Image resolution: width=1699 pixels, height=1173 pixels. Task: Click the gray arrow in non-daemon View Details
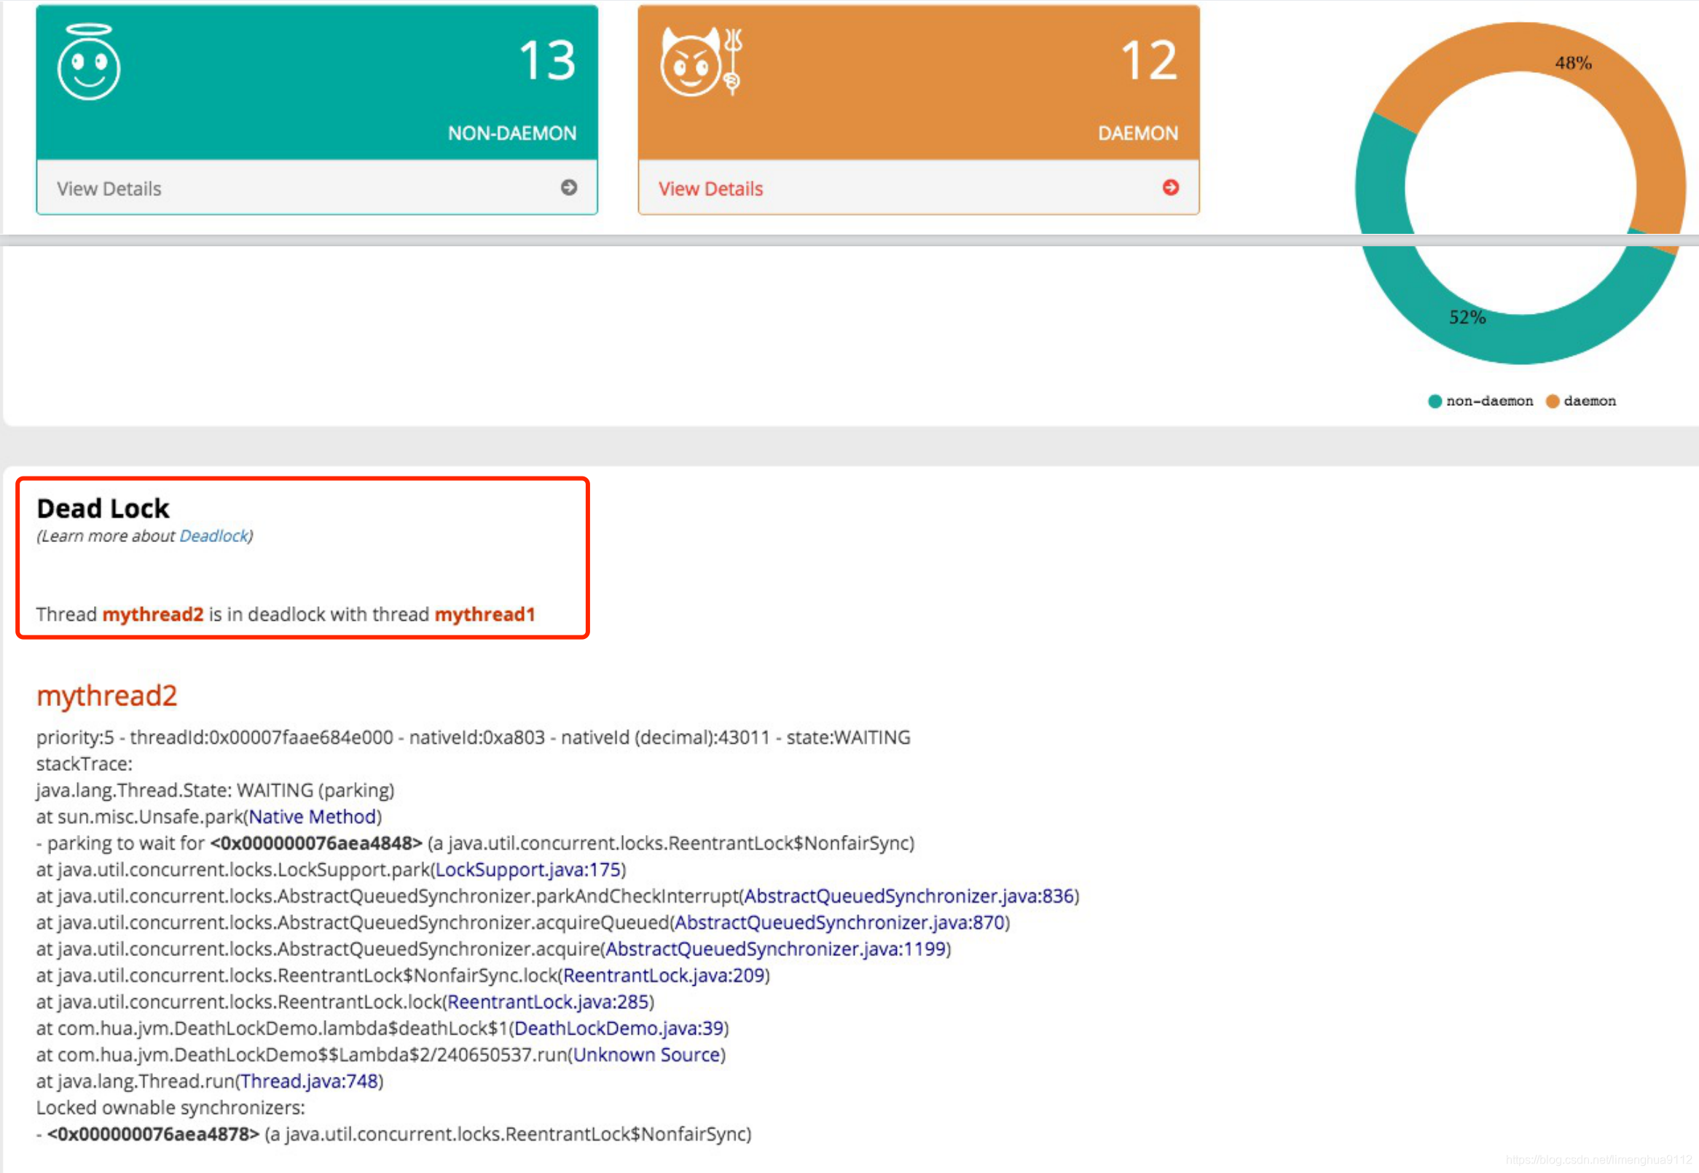click(x=568, y=187)
